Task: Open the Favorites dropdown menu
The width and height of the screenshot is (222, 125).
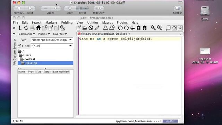Action: coord(60,34)
